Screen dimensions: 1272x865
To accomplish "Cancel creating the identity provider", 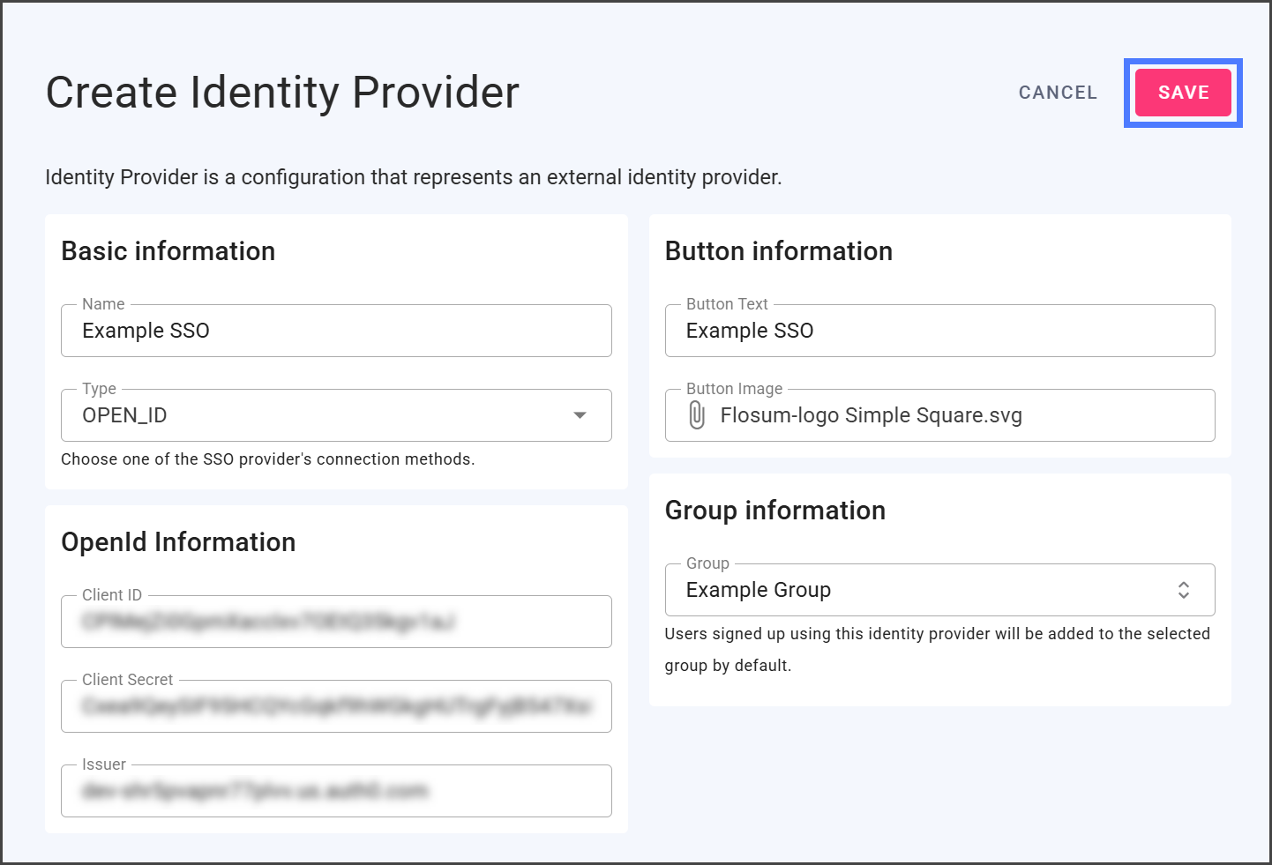I will [1058, 93].
